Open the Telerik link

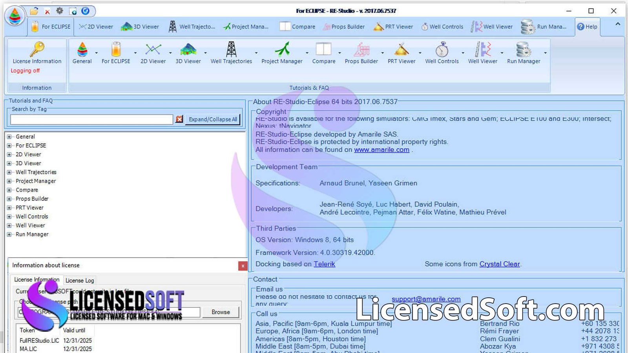[x=324, y=264]
